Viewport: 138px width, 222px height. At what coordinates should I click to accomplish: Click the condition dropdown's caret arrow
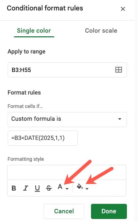[120, 119]
